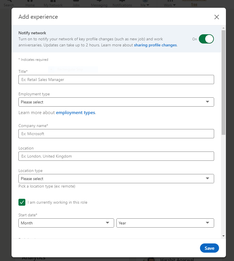Screen dimensions: 234x261
Task: Click into the Location input field
Action: [116, 156]
